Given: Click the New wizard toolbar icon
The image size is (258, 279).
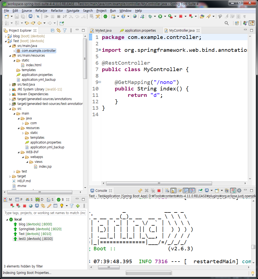Looking at the screenshot, I should [x=7, y=17].
